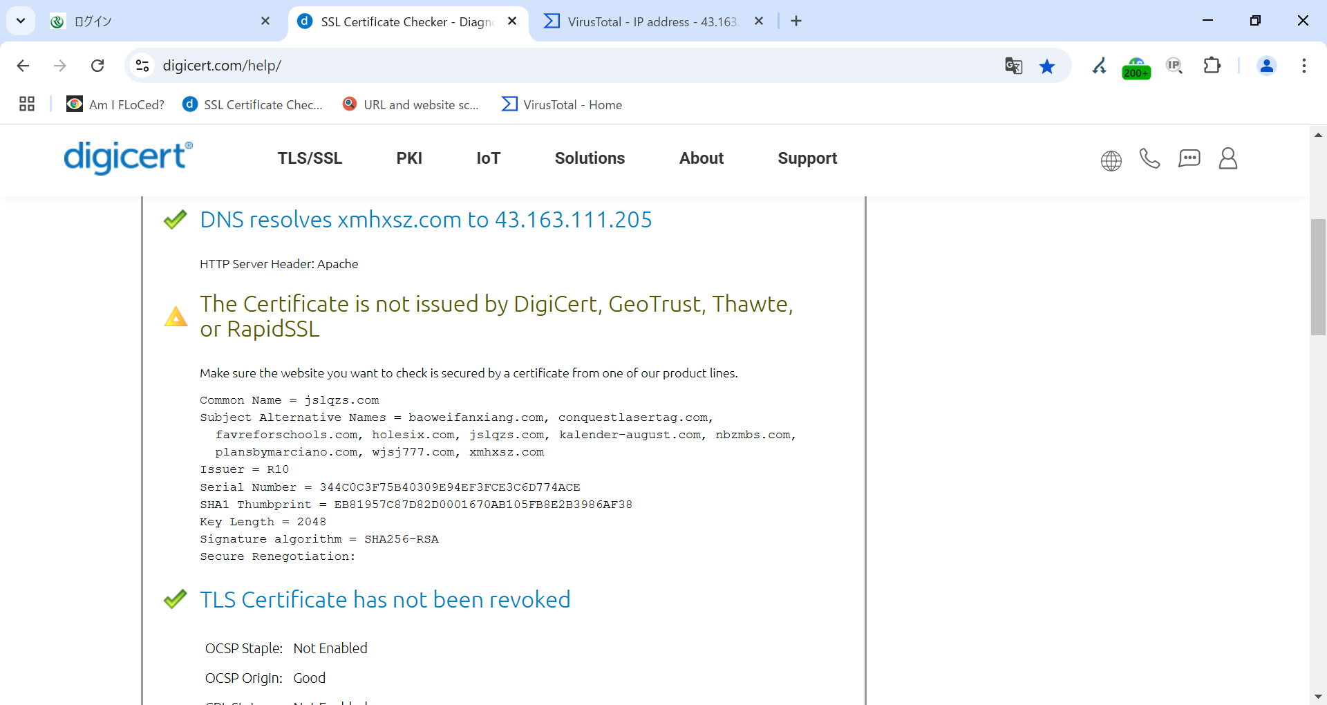This screenshot has height=705, width=1327.
Task: Close the VirusTotal tab
Action: point(759,21)
